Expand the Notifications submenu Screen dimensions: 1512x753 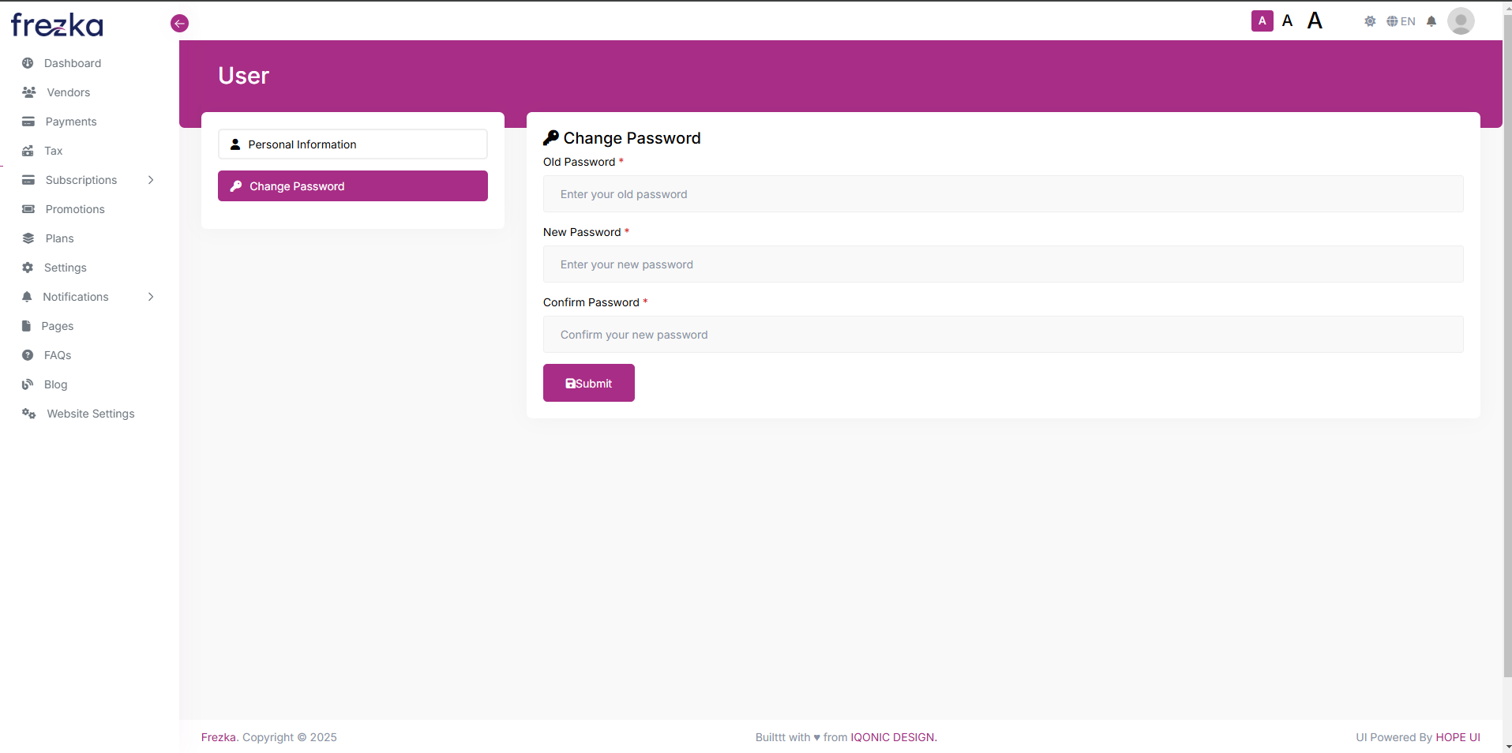coord(75,297)
